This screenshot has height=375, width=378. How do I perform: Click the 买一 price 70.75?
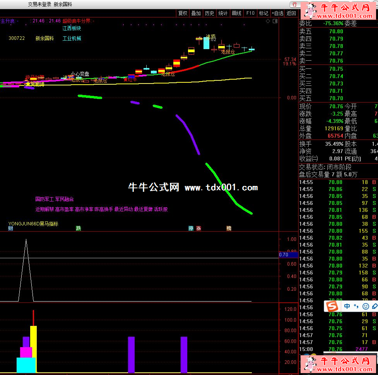[336, 69]
